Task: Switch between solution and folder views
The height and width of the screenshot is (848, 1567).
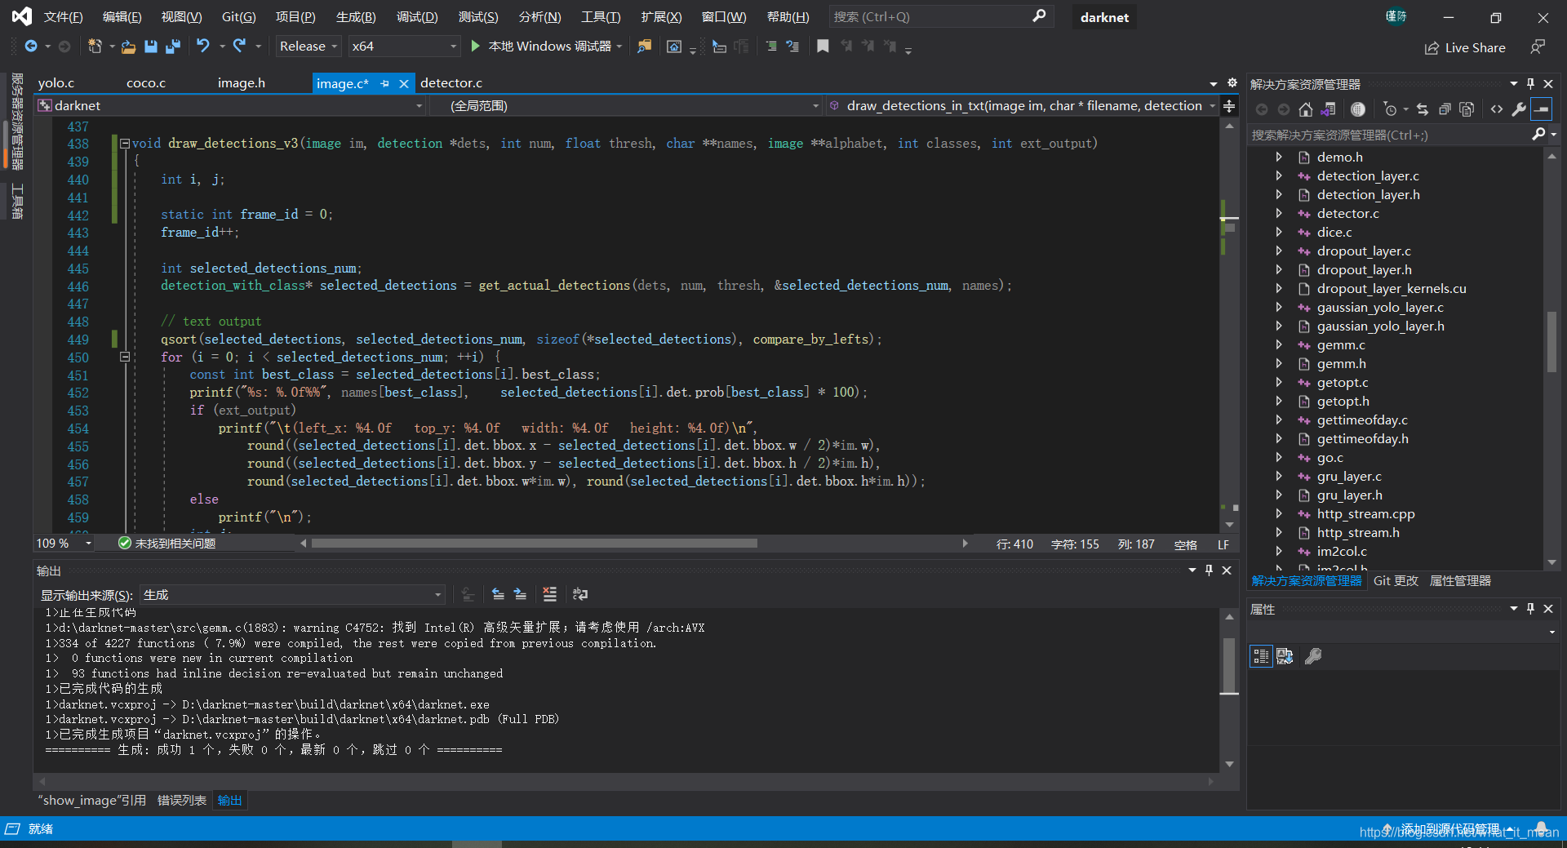Action: (1329, 109)
